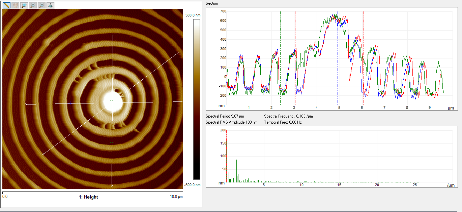Activate the hand pan tool
The image size is (462, 212).
15,5
